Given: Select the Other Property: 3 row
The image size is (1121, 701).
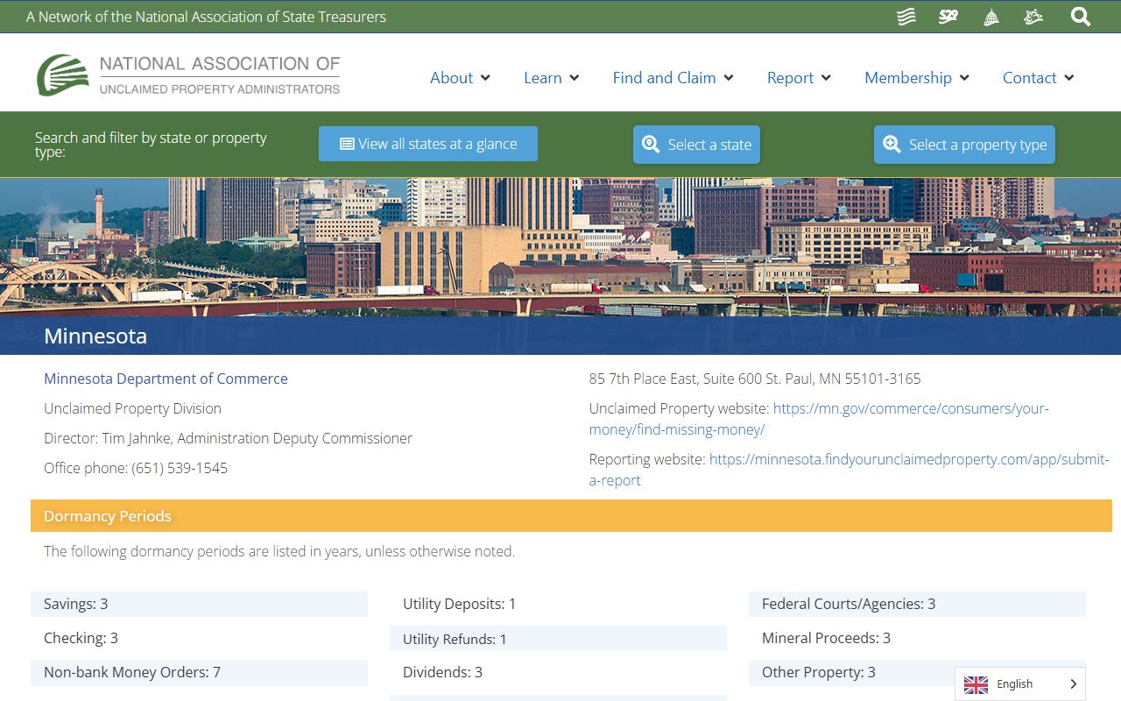Looking at the screenshot, I should (917, 672).
